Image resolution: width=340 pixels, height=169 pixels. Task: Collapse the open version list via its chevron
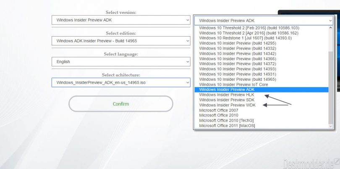(x=331, y=21)
